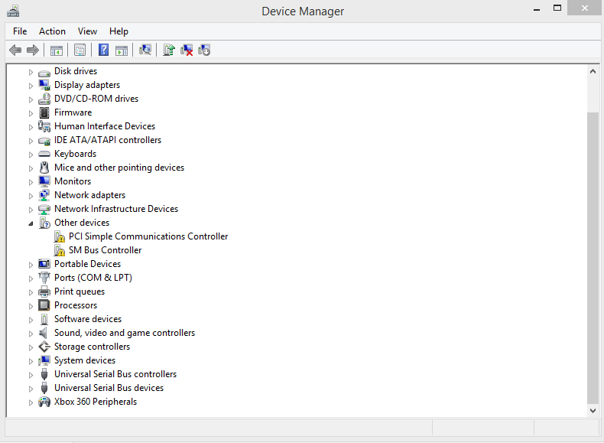Click the SM Bus Controller warning icon
The image size is (604, 443).
(x=60, y=250)
